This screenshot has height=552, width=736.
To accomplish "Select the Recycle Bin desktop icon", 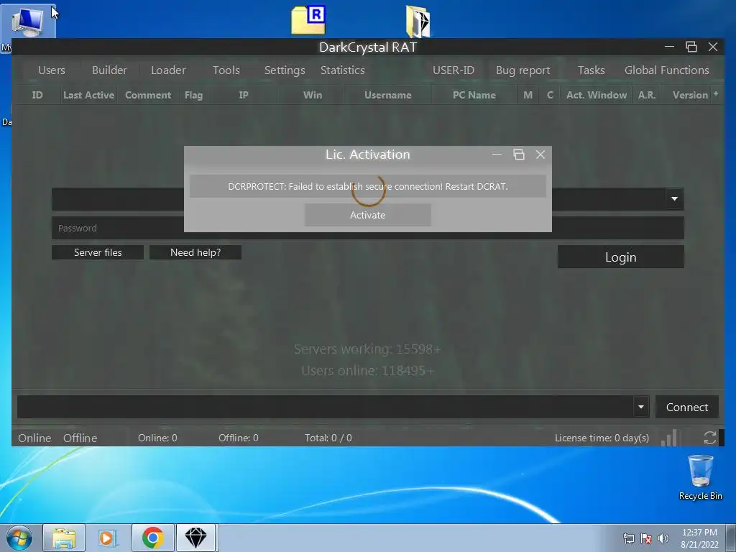I will pyautogui.click(x=700, y=477).
